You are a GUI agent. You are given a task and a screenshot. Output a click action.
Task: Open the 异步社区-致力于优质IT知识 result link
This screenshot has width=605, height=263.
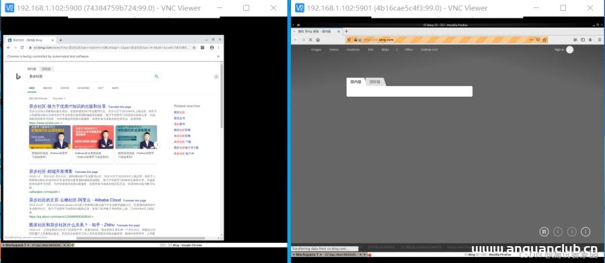pos(67,106)
